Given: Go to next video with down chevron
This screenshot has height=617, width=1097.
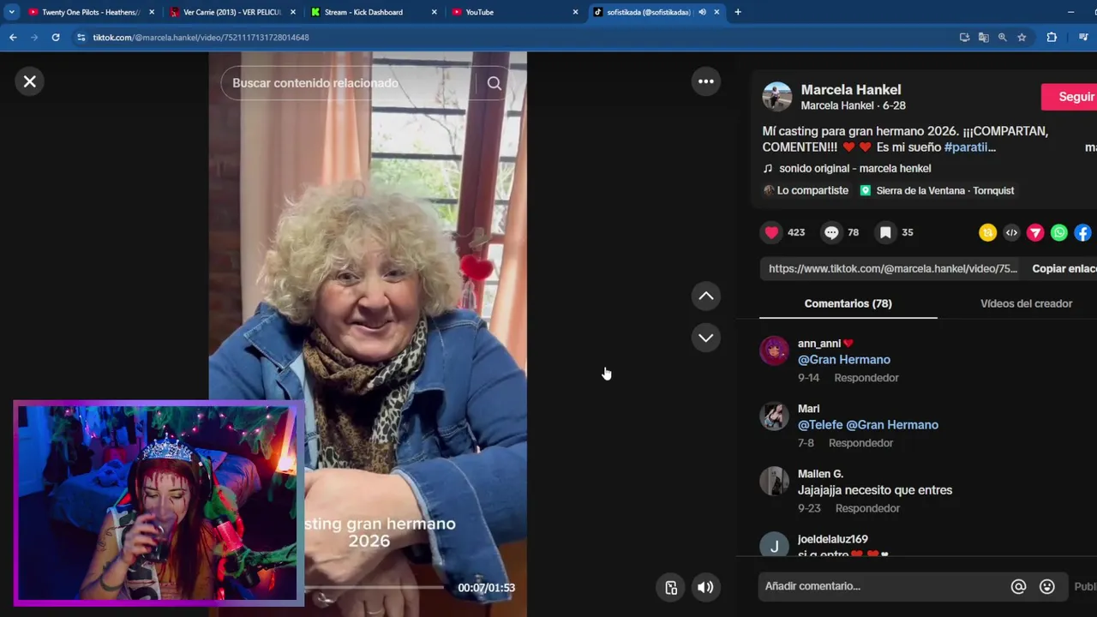Looking at the screenshot, I should click(705, 338).
